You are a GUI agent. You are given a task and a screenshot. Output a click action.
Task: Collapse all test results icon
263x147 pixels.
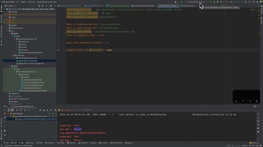point(29,110)
